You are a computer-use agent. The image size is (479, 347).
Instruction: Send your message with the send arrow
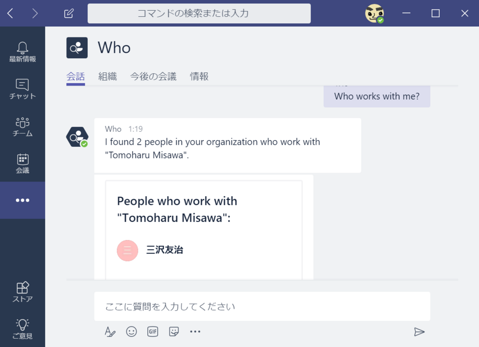click(420, 332)
